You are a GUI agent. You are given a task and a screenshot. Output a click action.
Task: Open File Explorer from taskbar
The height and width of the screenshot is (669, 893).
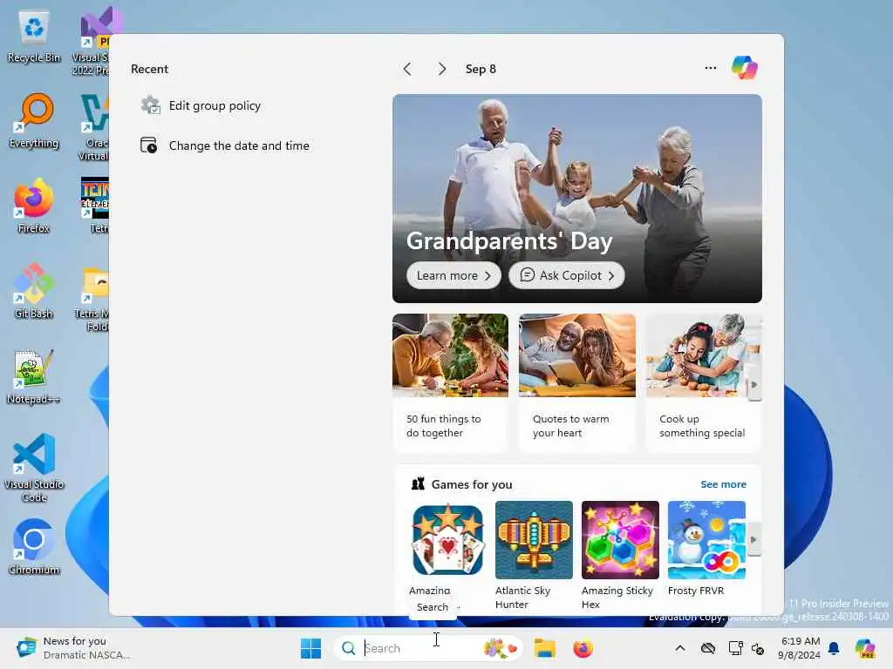click(544, 648)
